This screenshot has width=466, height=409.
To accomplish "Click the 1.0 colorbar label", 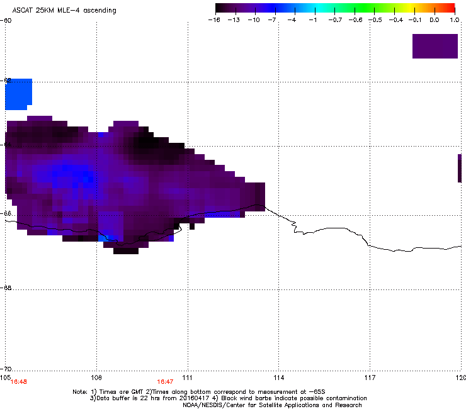I will pos(455,20).
